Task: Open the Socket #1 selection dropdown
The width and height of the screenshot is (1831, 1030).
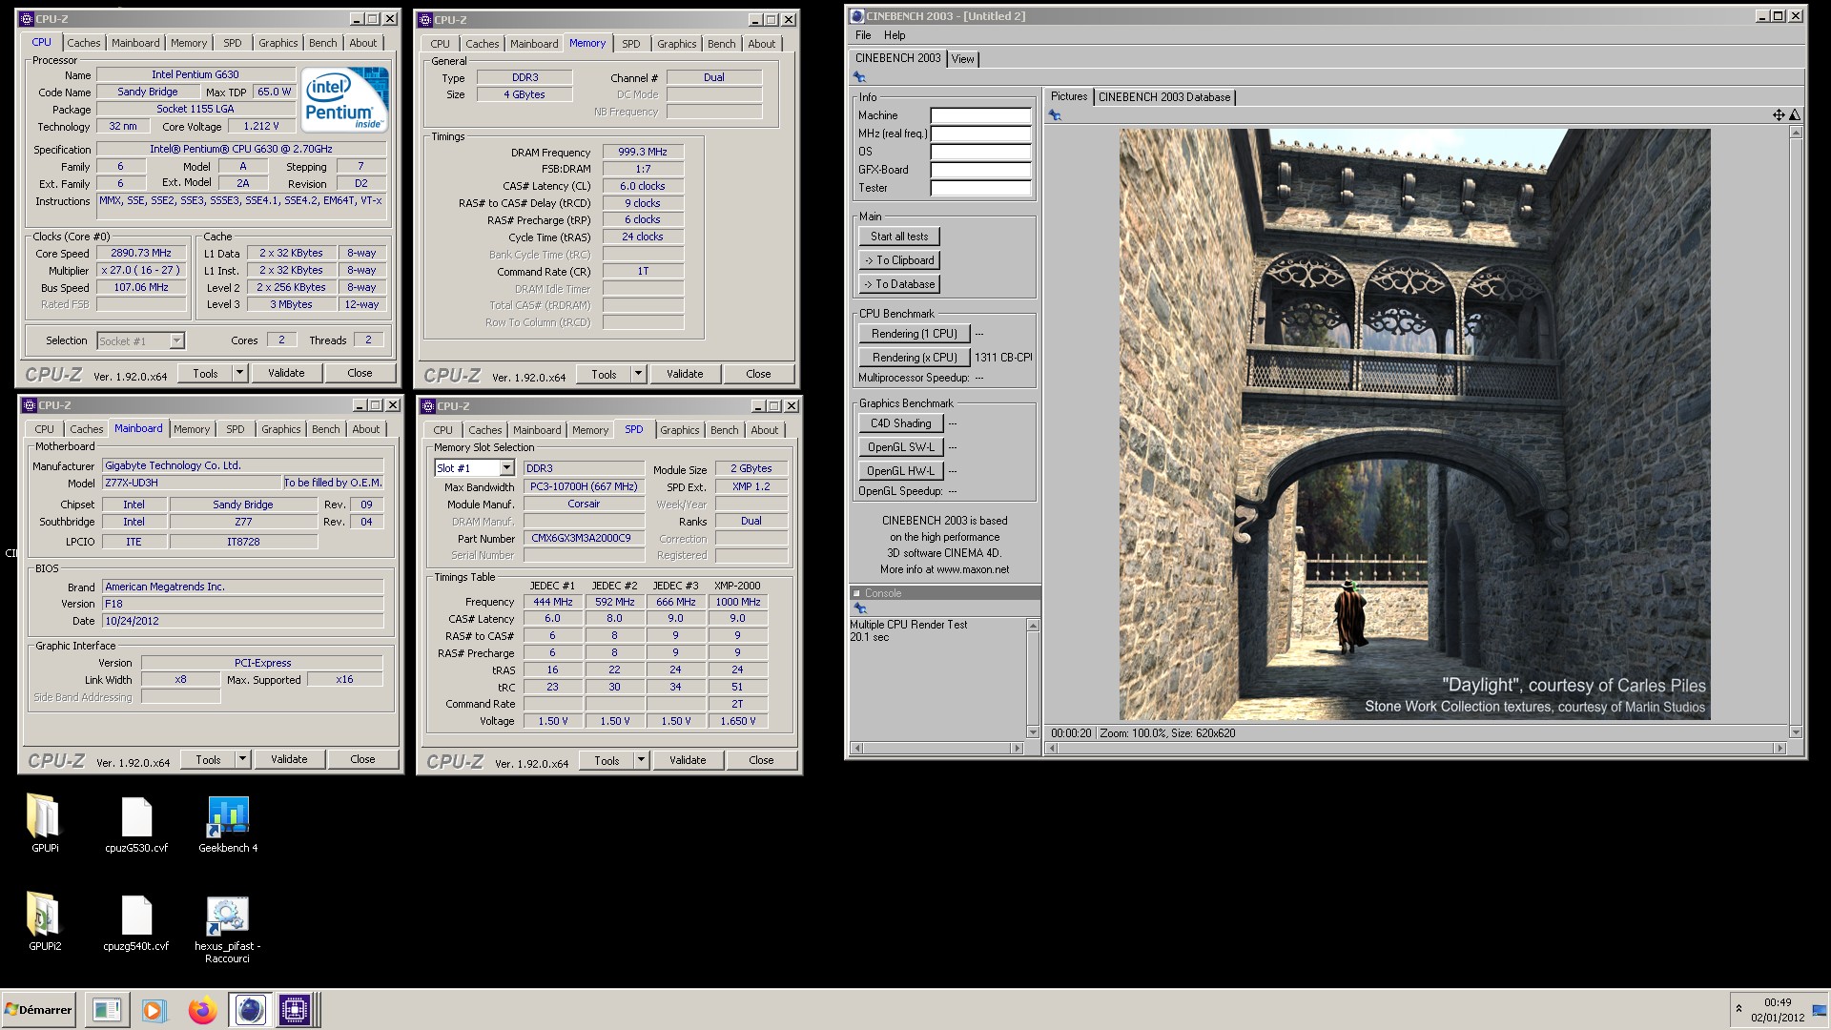Action: [x=176, y=340]
